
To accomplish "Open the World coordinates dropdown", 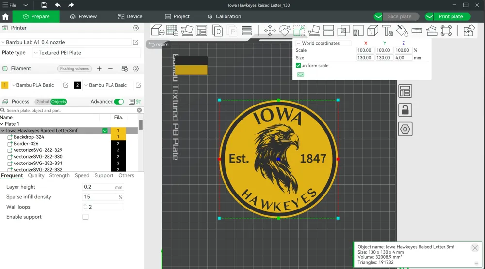I will 323,43.
